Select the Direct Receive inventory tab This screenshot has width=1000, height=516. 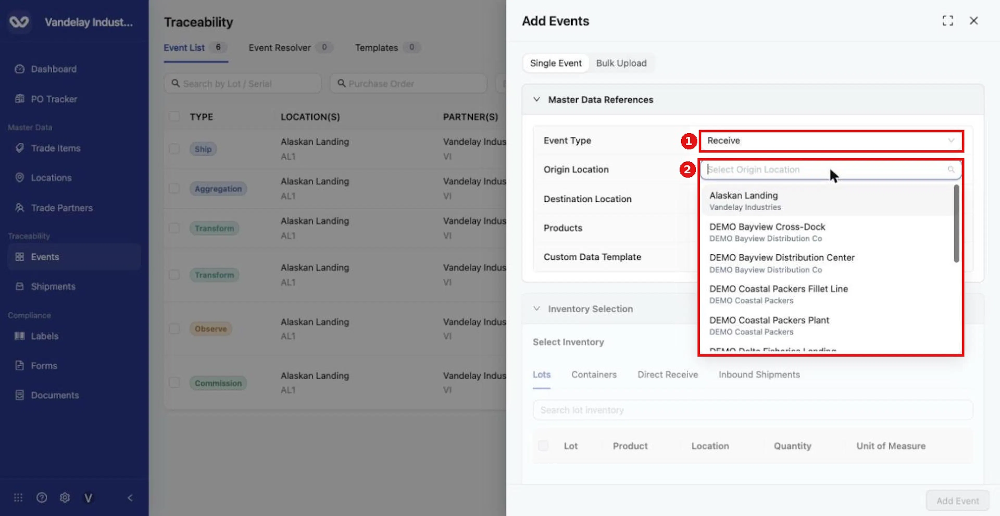point(667,374)
